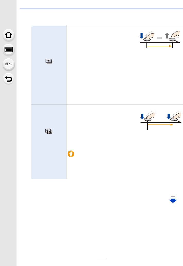Screen dimensions: 183x266
Task: Open the MENU list button
Action: click(9, 64)
